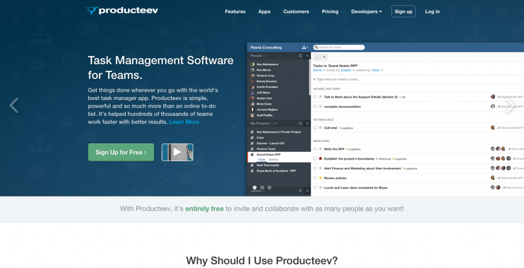The width and height of the screenshot is (524, 268).
Task: Click the plus icon in People header
Action: coord(308,56)
